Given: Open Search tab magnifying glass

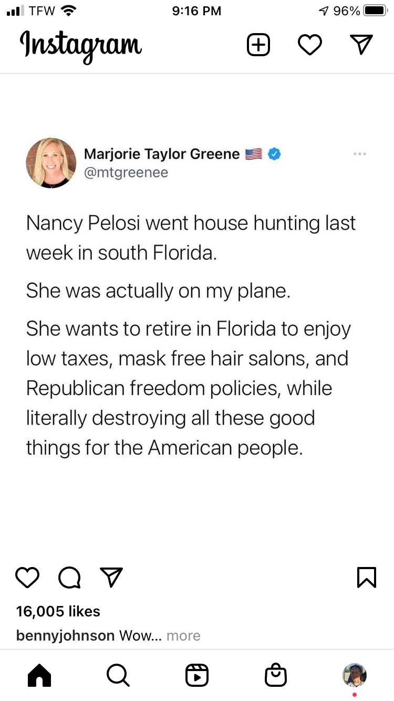Looking at the screenshot, I should (118, 675).
